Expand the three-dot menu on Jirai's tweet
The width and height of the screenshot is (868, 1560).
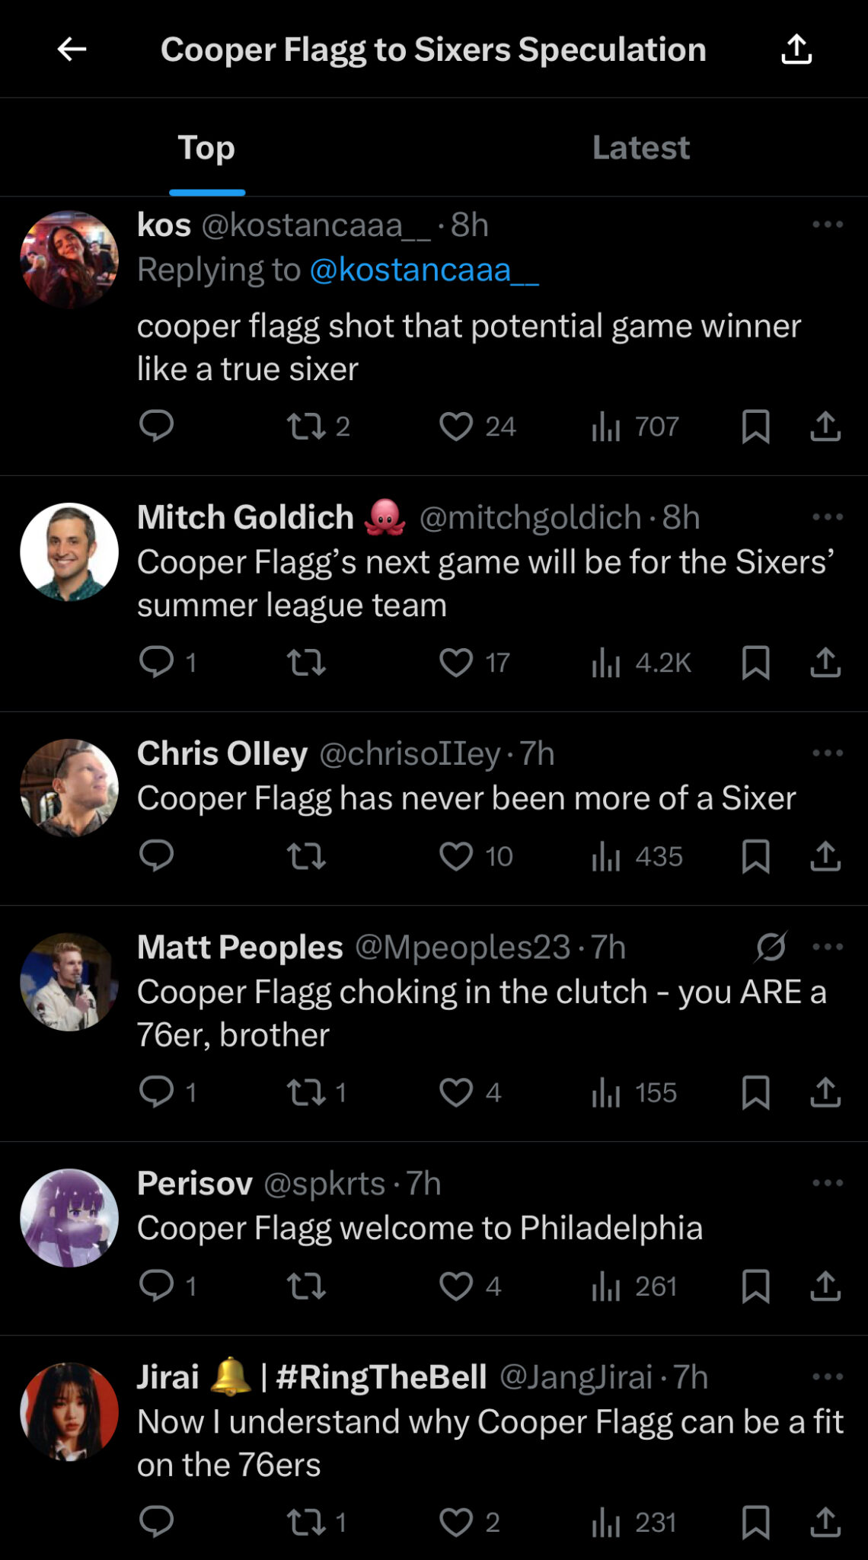coord(827,1376)
